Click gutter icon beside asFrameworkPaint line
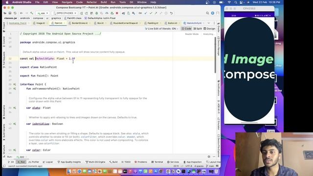The width and height of the screenshot is (313, 176). 15,88
